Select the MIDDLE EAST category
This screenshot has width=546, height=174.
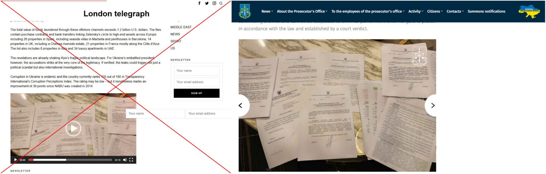181,27
